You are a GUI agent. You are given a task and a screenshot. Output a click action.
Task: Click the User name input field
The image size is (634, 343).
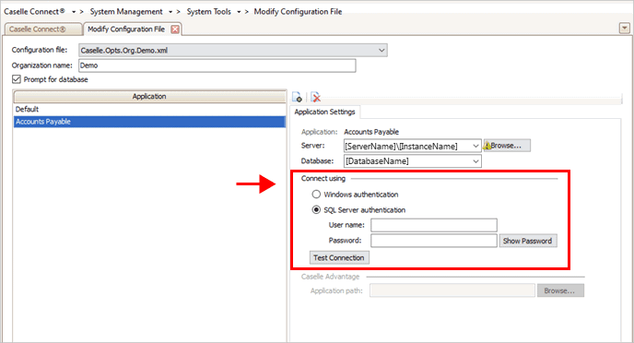[x=434, y=225]
